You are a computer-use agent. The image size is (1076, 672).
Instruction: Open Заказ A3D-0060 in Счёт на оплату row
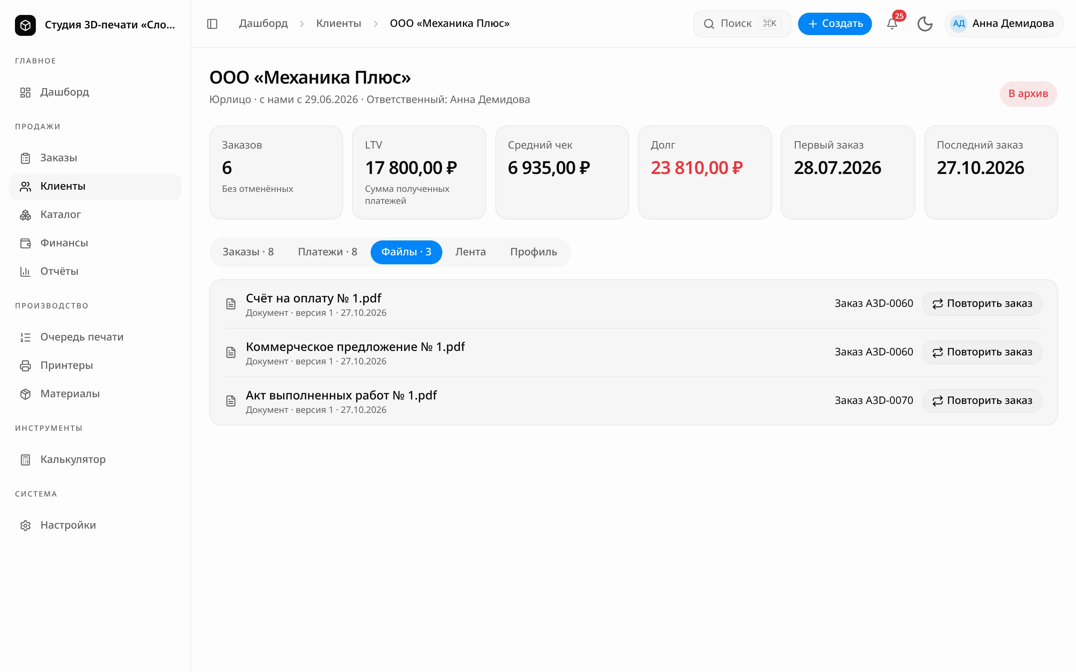874,304
